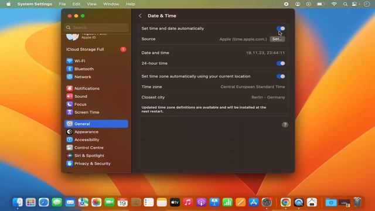
Task: Open Launchpad from the Dock
Action: click(30, 202)
